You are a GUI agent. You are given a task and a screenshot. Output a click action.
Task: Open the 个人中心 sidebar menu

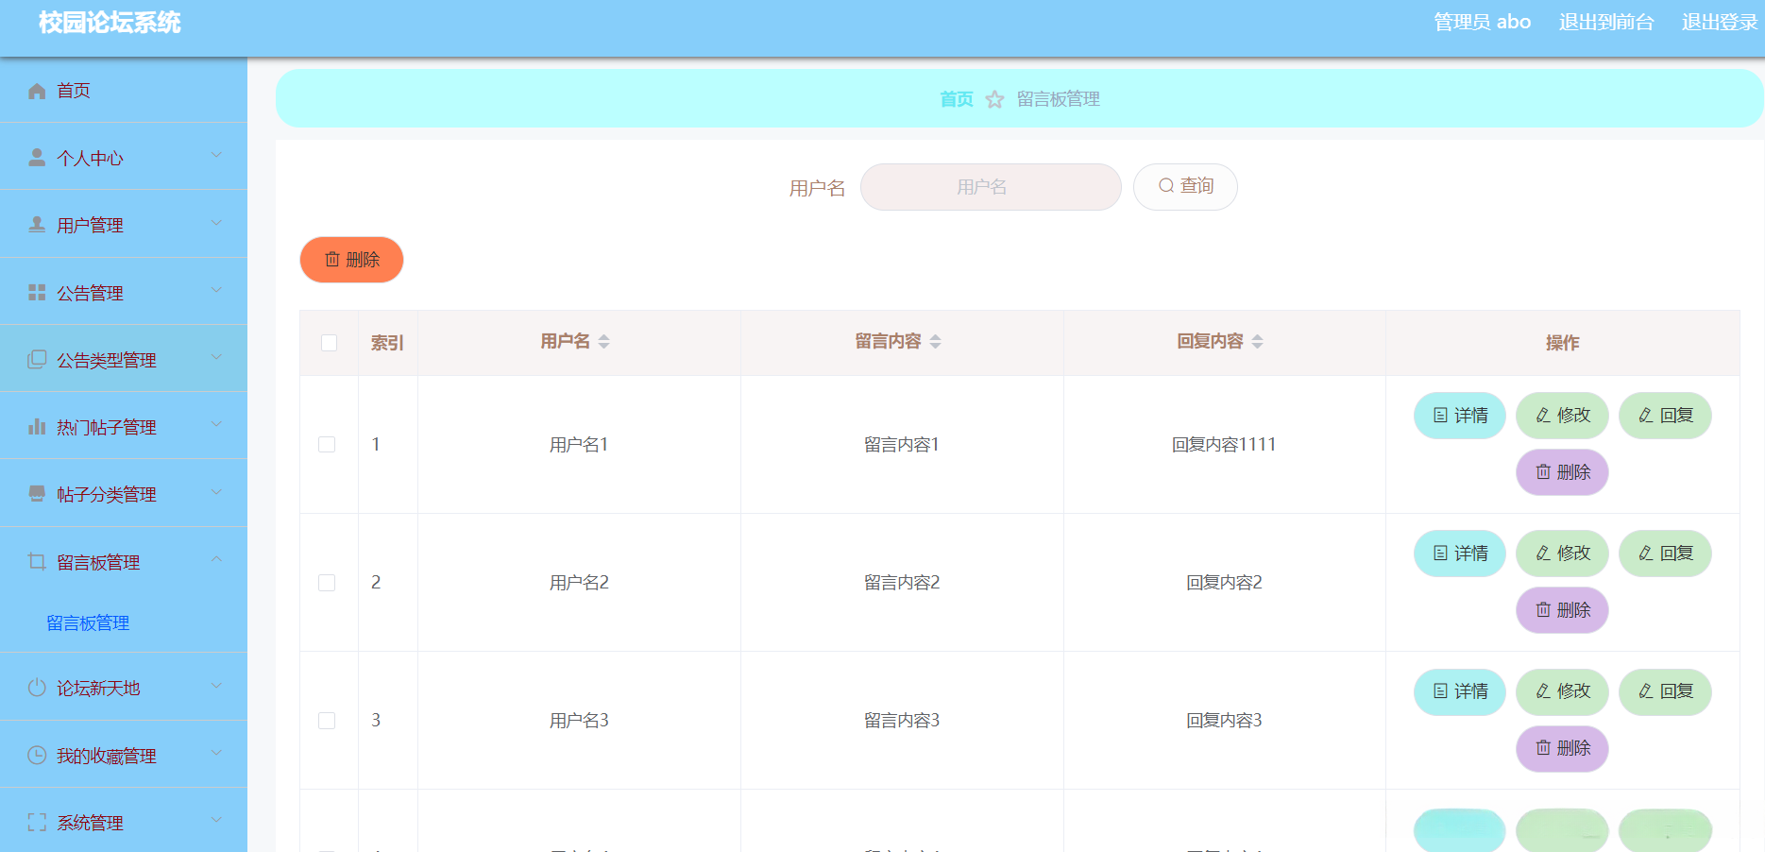point(124,158)
